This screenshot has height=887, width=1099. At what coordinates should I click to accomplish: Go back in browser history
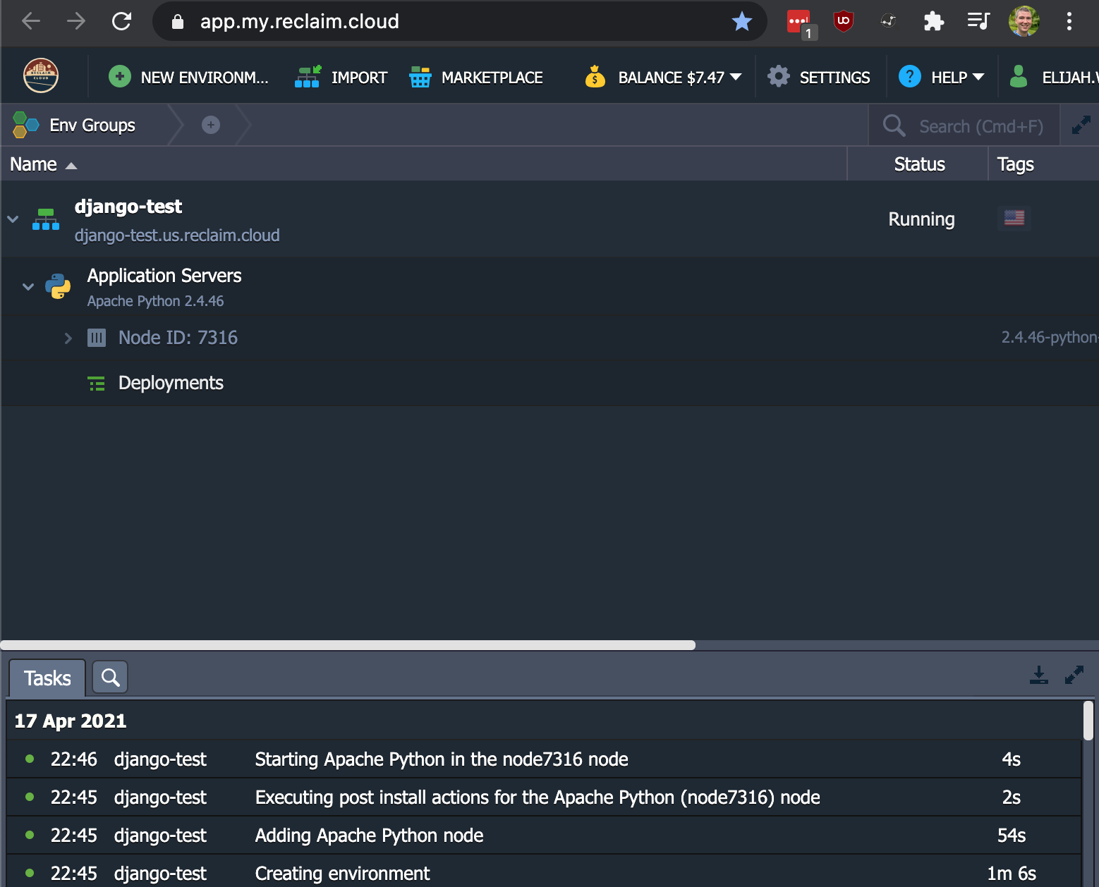[31, 21]
